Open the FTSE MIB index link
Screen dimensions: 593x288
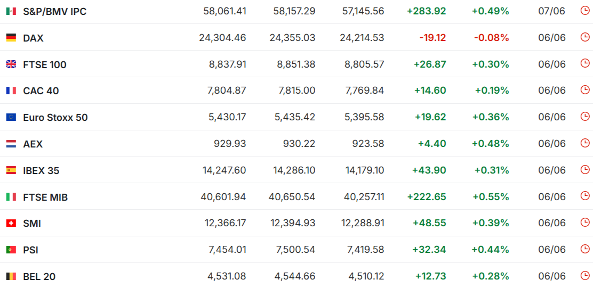[45, 198]
